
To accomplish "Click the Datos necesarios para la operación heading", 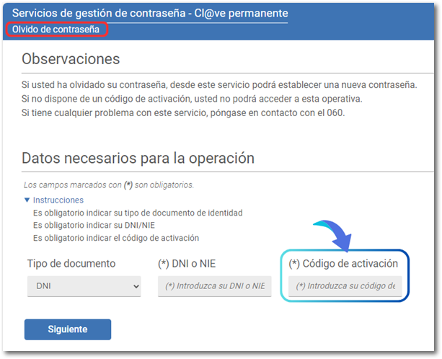I will point(138,158).
